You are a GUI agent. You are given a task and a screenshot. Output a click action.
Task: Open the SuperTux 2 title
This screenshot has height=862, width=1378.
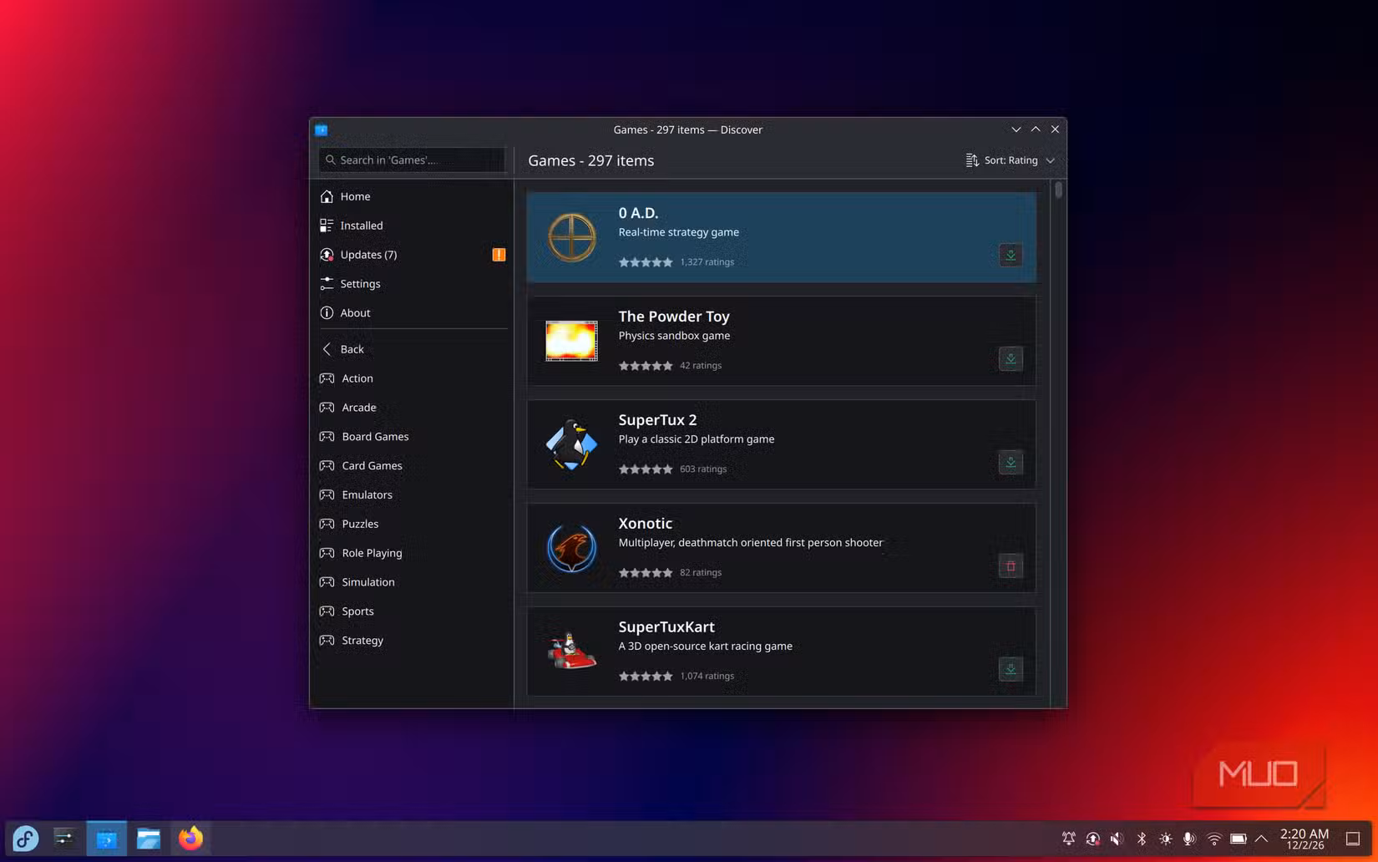tap(657, 420)
